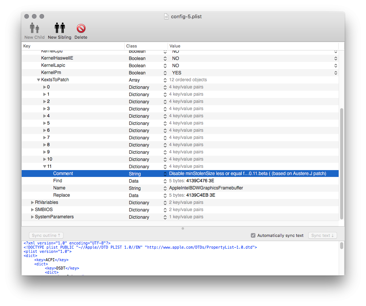The height and width of the screenshot is (306, 366).
Task: Collapse the KextsToPatch array
Action: click(38, 80)
